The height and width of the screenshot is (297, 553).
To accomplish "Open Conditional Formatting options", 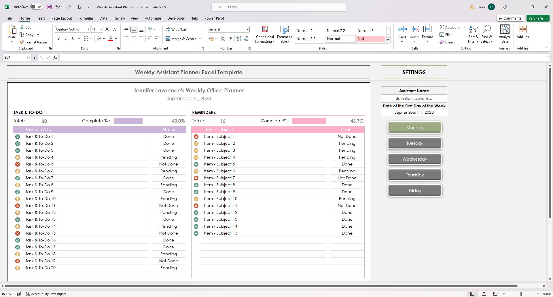I will point(264,34).
